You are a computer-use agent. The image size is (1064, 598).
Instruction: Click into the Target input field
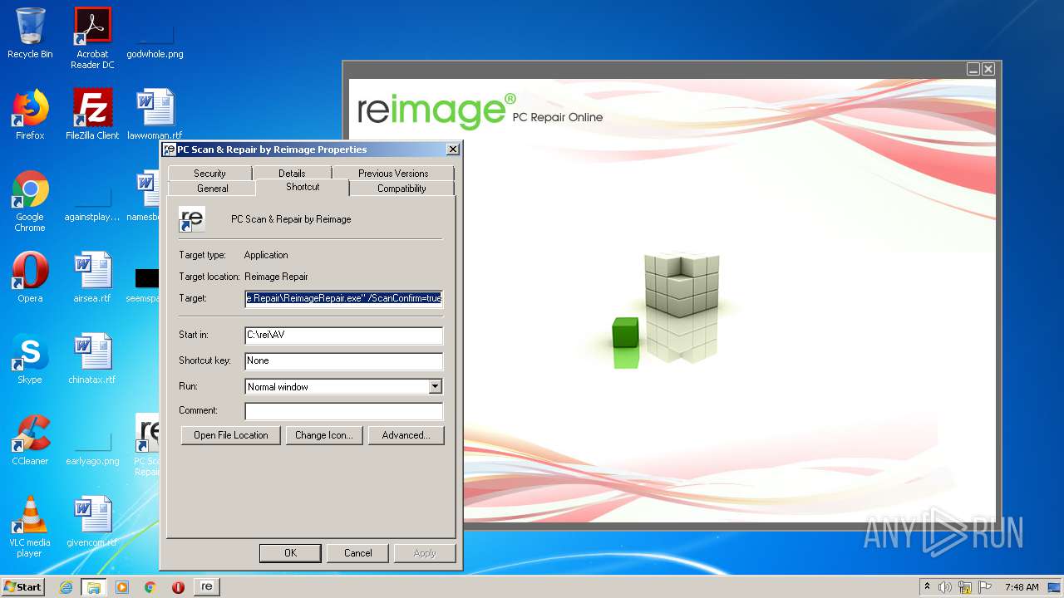pyautogui.click(x=344, y=298)
